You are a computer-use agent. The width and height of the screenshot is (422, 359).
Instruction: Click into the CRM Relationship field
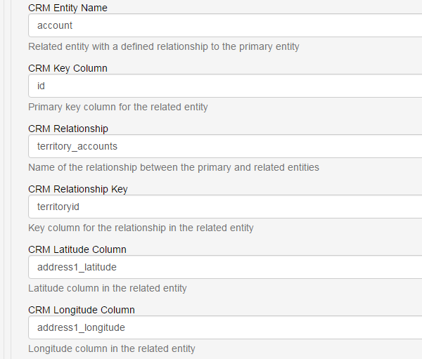tap(225, 146)
